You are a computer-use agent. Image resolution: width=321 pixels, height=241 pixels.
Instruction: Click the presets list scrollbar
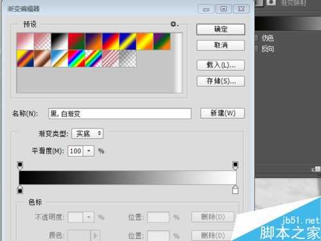click(178, 63)
